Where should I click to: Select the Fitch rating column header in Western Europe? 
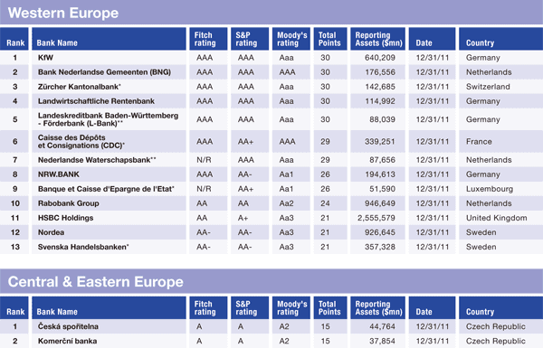208,39
